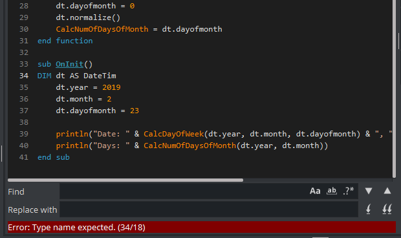Find next occurrence down arrow
This screenshot has height=238, width=401.
click(369, 191)
